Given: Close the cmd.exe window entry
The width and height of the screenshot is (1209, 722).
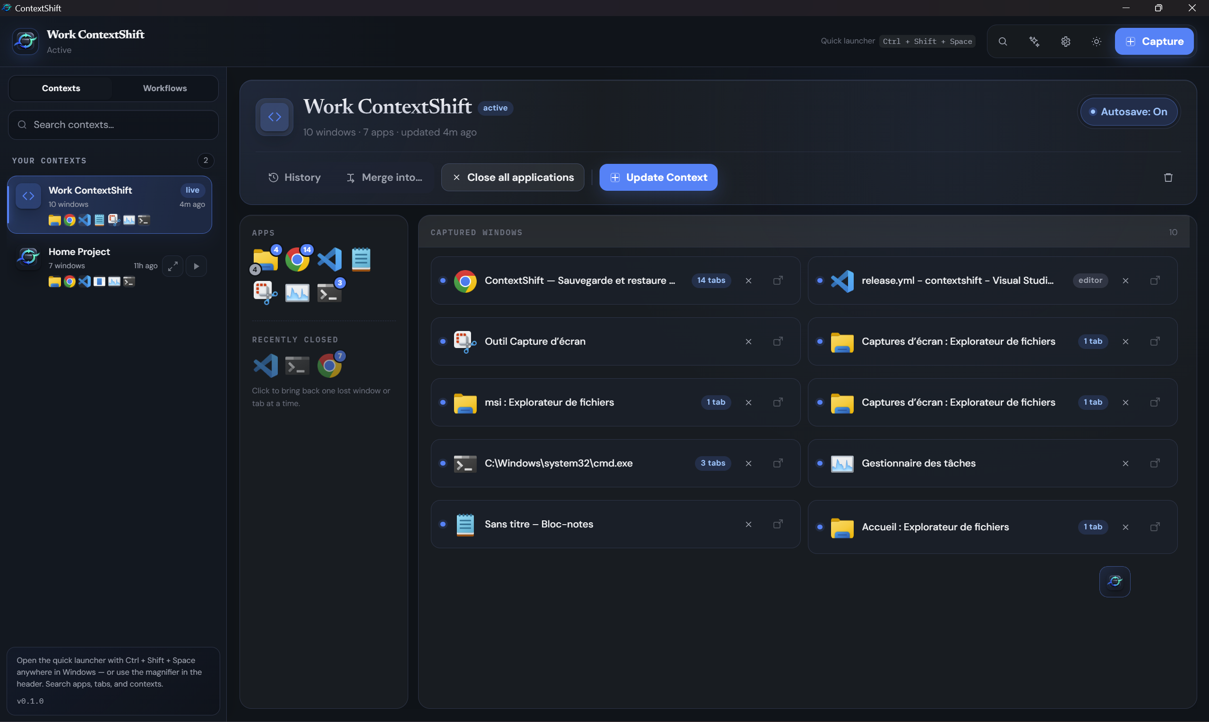Looking at the screenshot, I should (x=748, y=464).
